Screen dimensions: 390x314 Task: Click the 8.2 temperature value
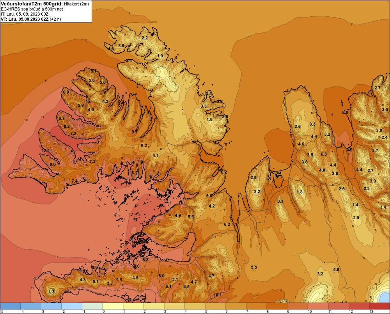pyautogui.click(x=135, y=173)
